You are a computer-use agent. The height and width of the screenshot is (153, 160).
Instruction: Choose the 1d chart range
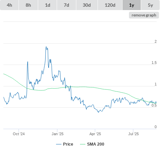tap(48, 5)
